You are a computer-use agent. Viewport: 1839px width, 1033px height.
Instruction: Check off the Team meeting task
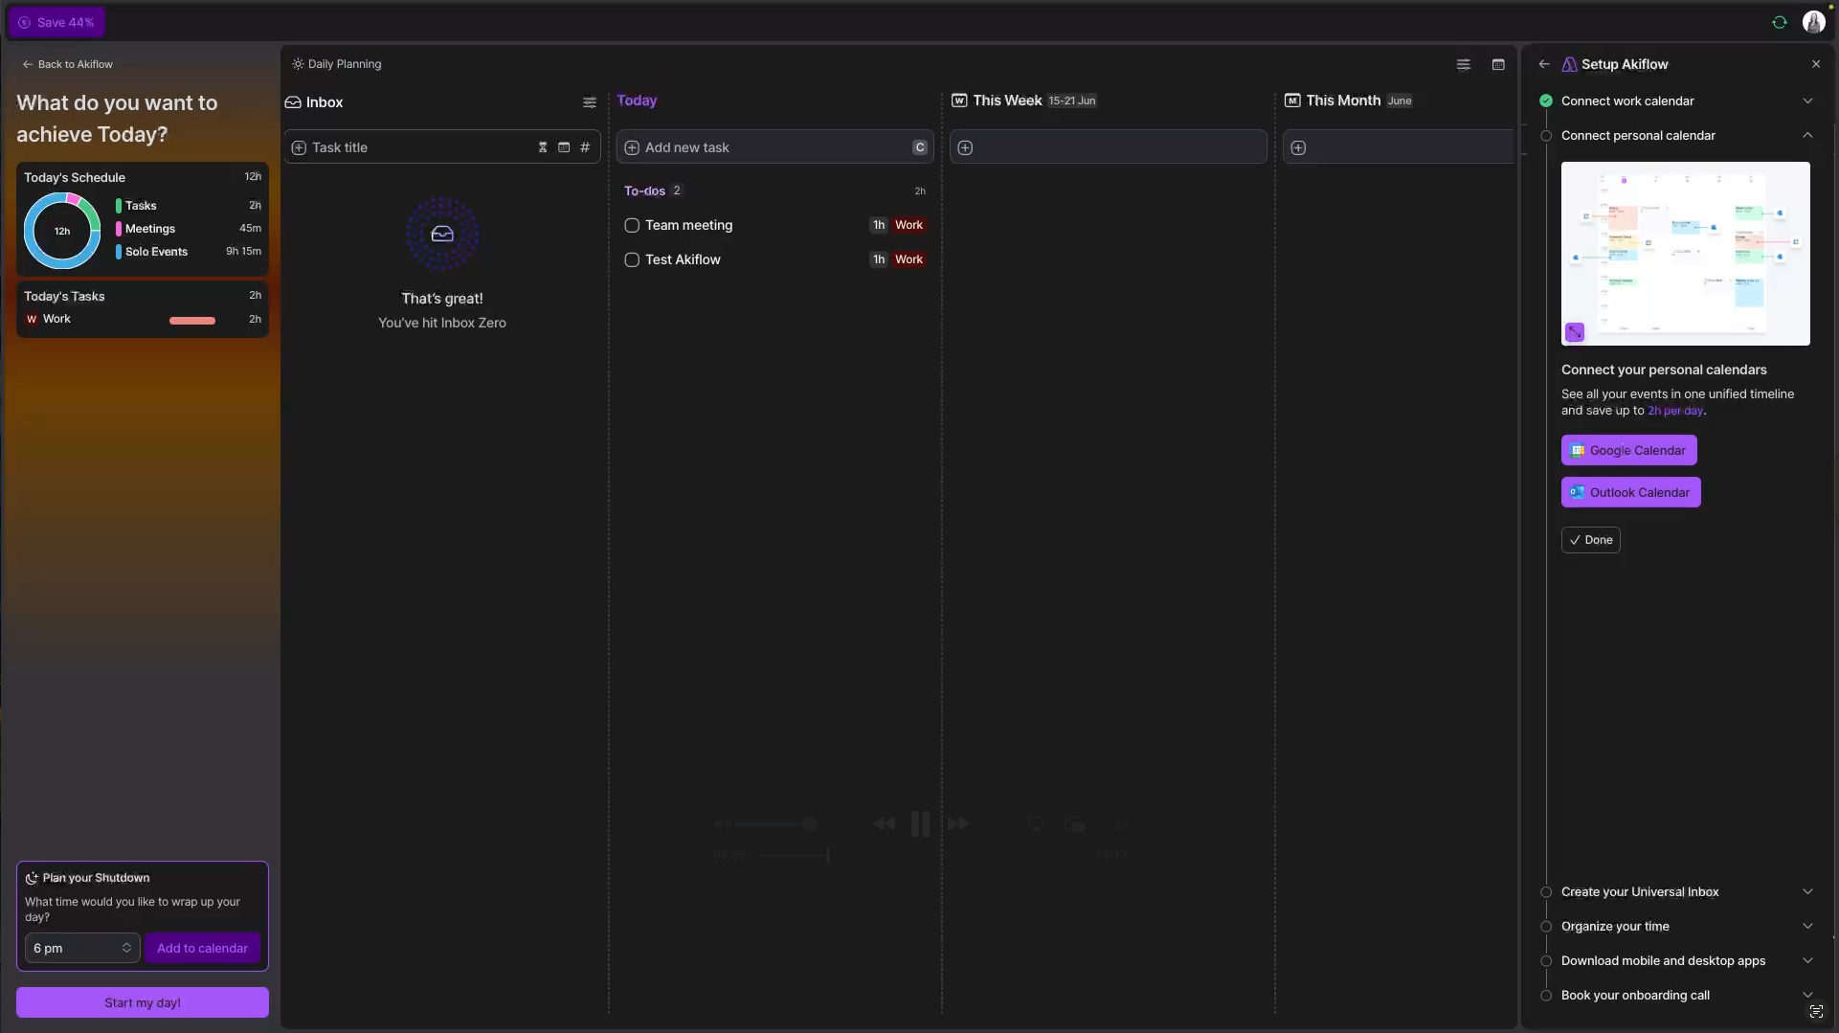[x=632, y=225]
